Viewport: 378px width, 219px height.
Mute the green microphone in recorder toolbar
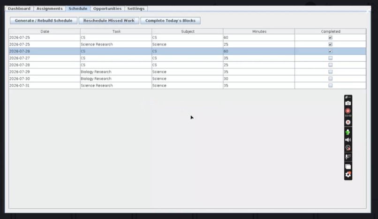348,132
